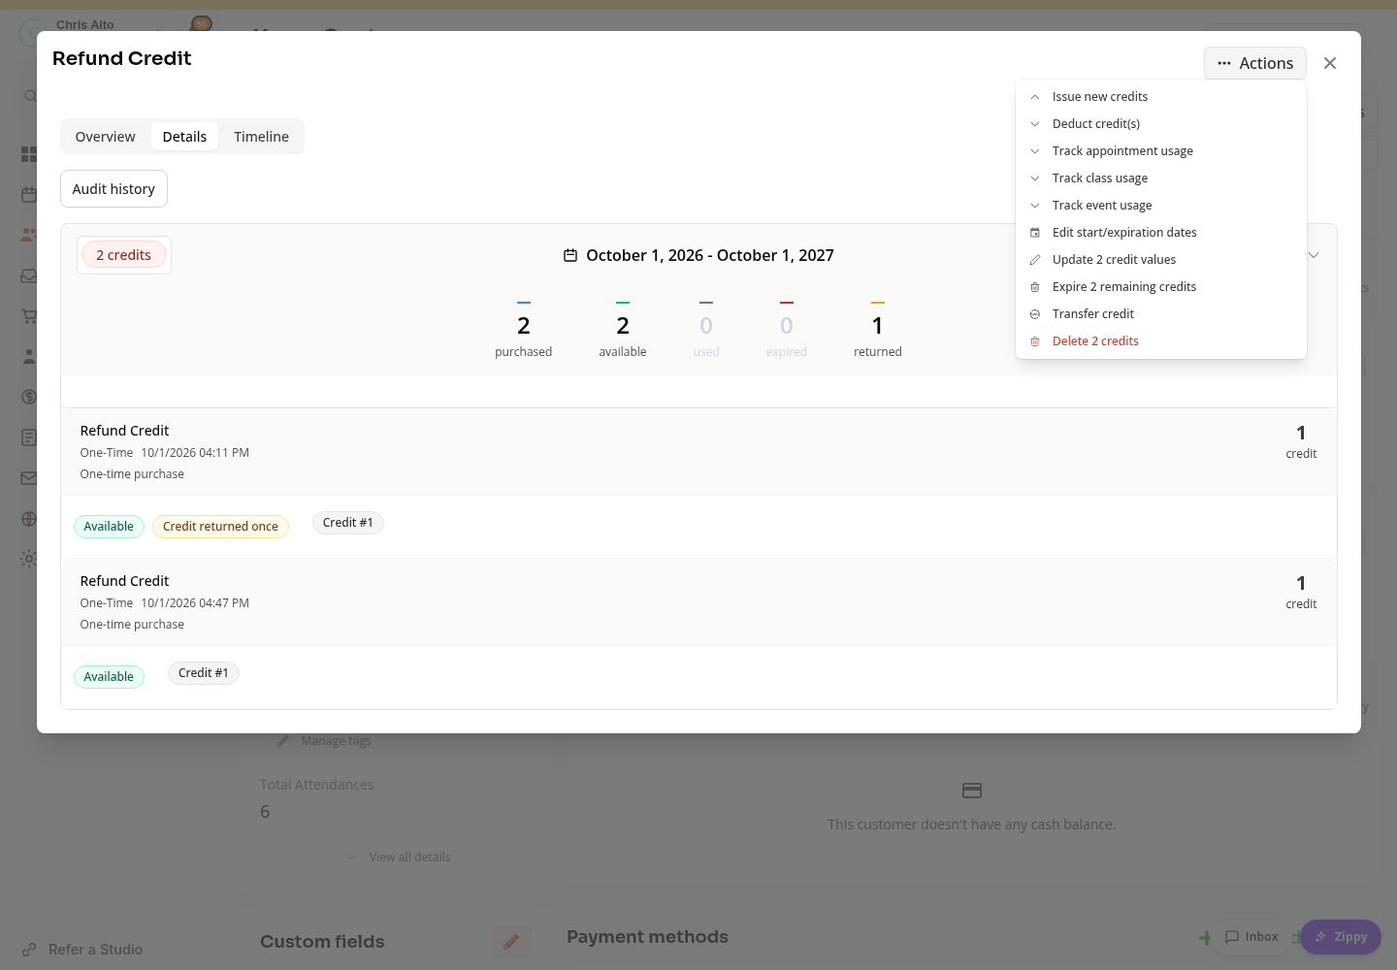This screenshot has height=970, width=1397.
Task: Choose Delete 2 credits option
Action: (1160, 341)
